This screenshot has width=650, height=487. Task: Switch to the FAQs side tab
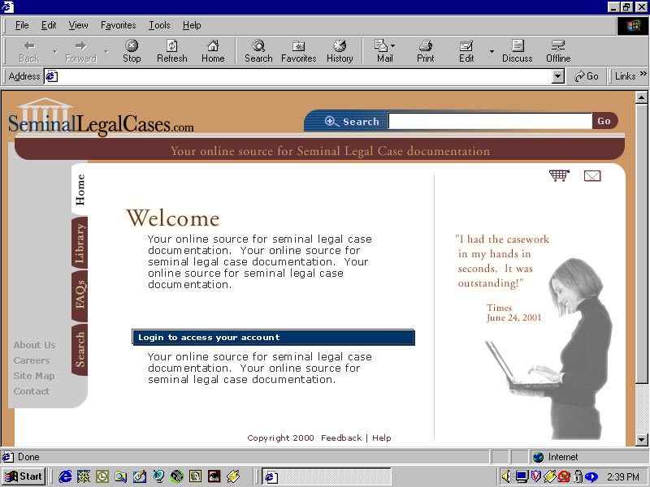coord(80,295)
